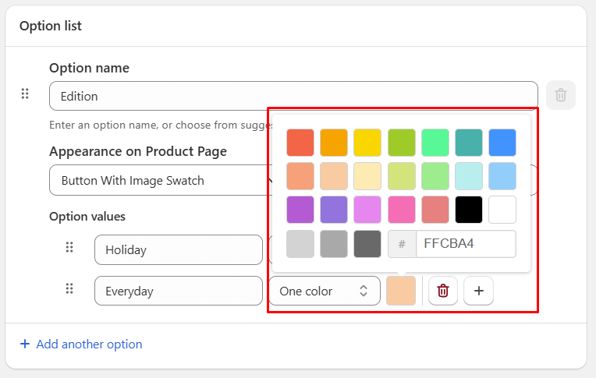Image resolution: width=596 pixels, height=378 pixels.
Task: Click the red trash icon for Everyday
Action: click(443, 291)
